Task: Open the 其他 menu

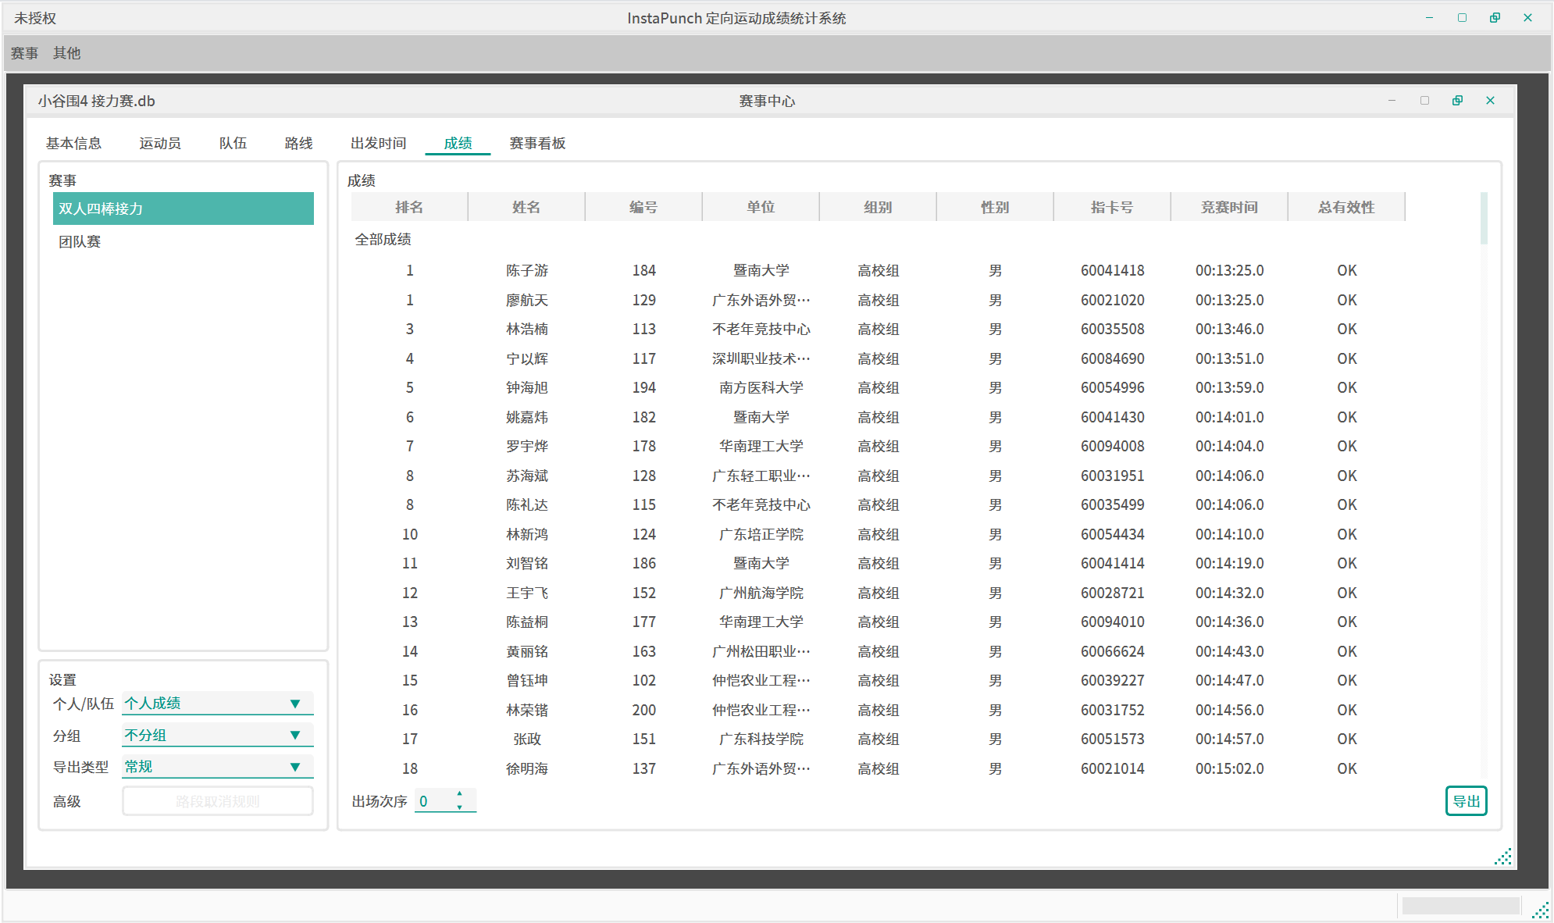Action: [66, 53]
